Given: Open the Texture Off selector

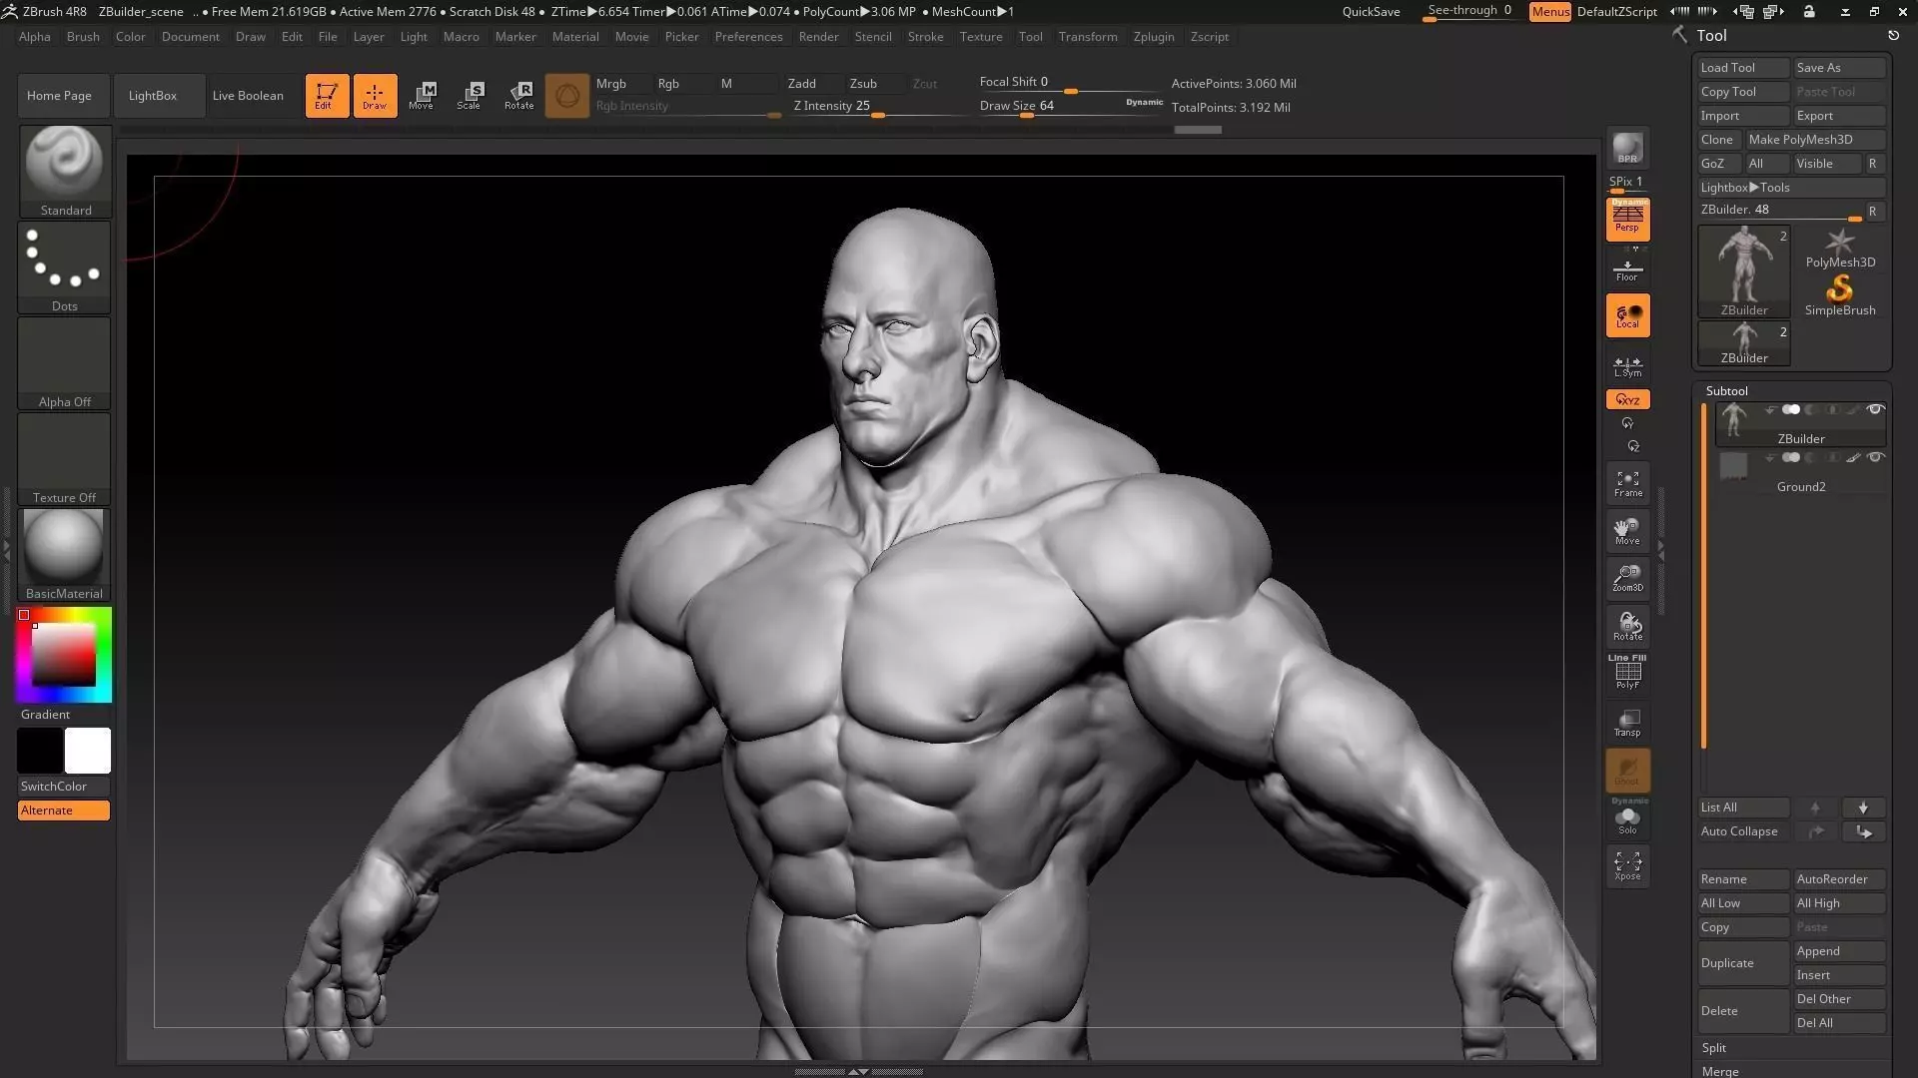Looking at the screenshot, I should pyautogui.click(x=65, y=459).
